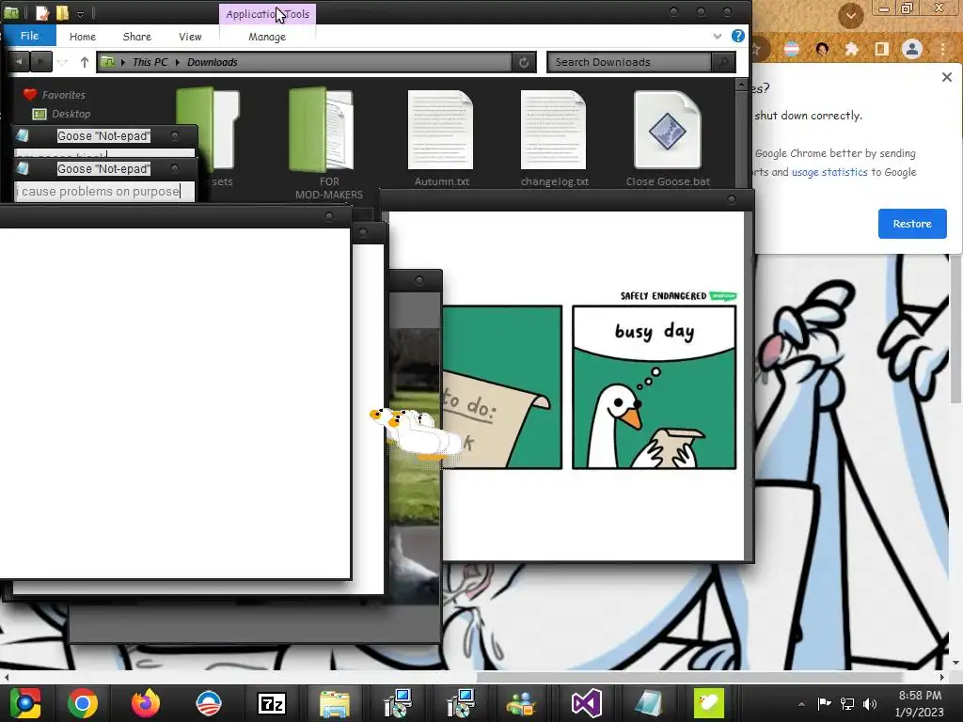Image resolution: width=963 pixels, height=722 pixels.
Task: Select the changelog.txt file
Action: point(554,138)
